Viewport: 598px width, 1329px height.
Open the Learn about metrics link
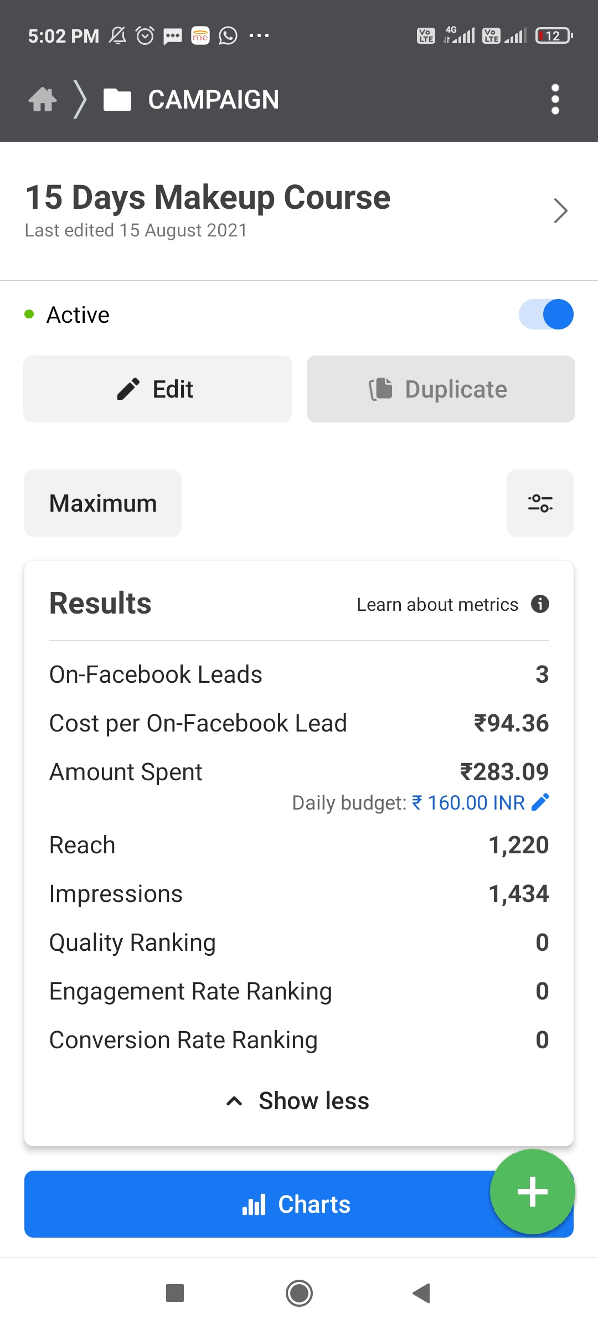tap(437, 604)
